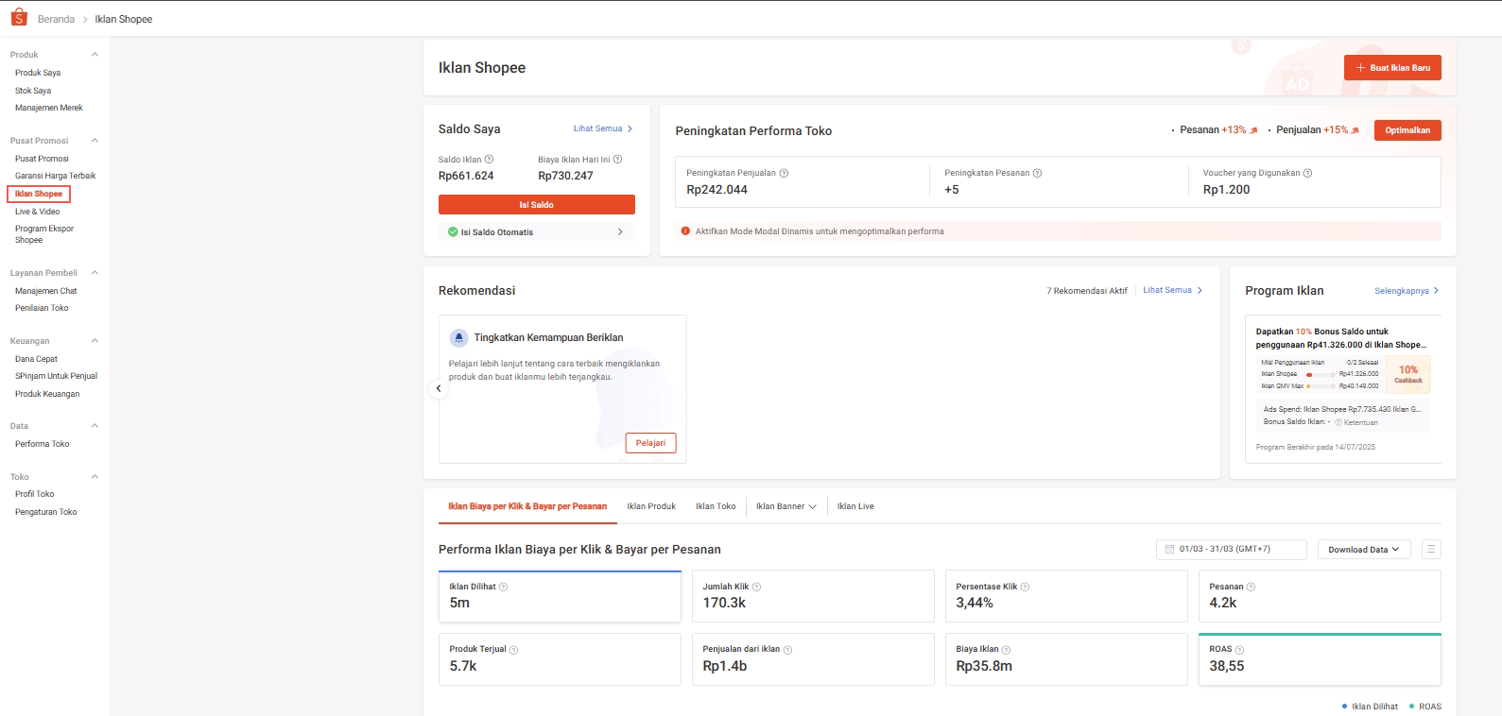Click the Optimalkan button
The width and height of the screenshot is (1502, 716).
(1407, 130)
